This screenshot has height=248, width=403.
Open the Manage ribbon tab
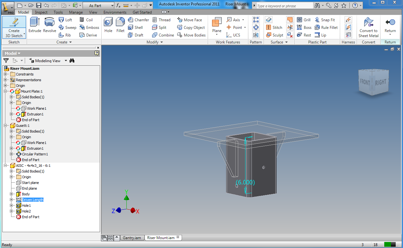(76, 12)
